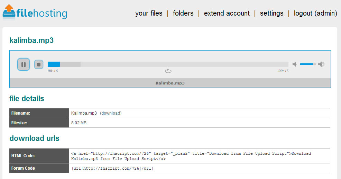Select the HTML Code snippet text
The height and width of the screenshot is (179, 341).
tap(191, 156)
